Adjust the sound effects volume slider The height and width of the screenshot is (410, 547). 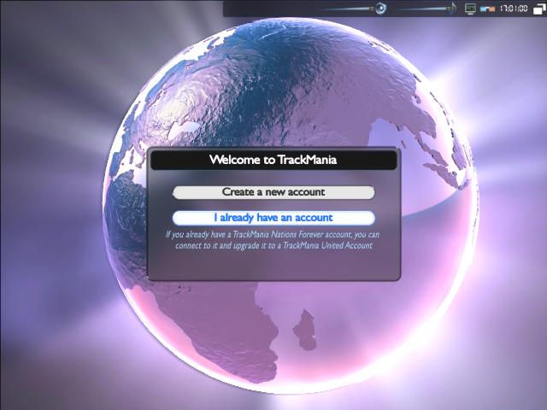tap(348, 9)
